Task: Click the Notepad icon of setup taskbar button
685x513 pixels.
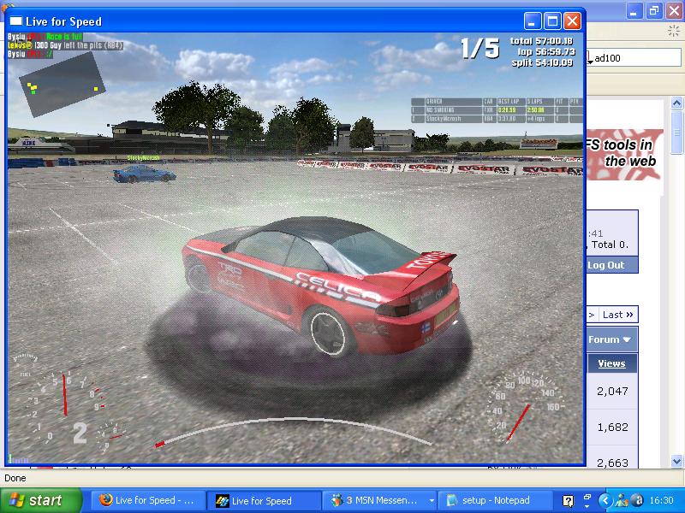Action: click(452, 500)
